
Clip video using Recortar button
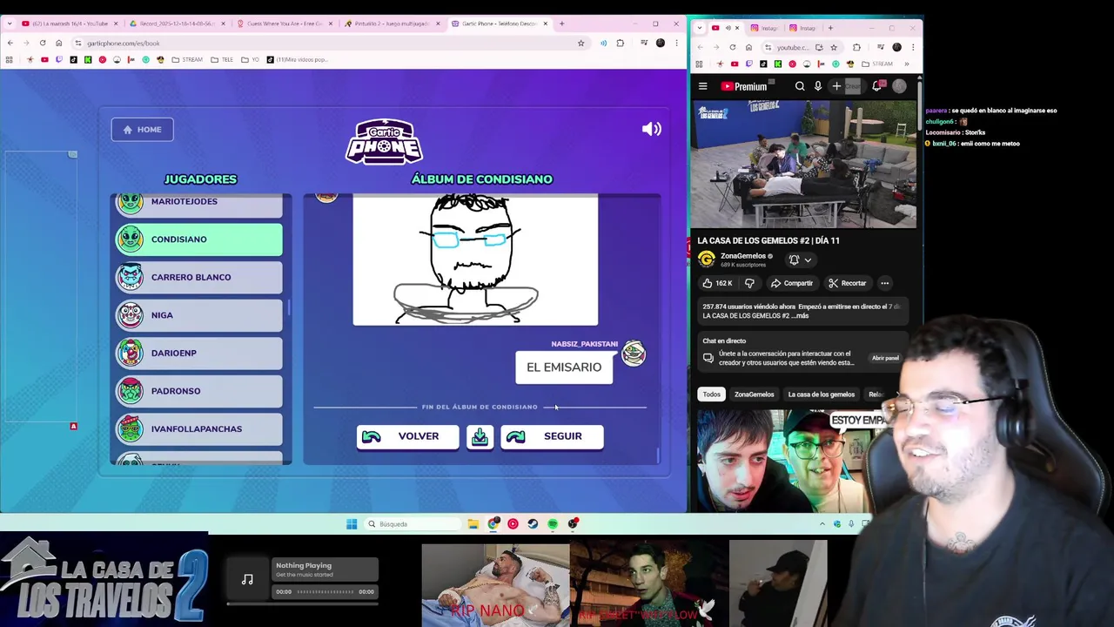tap(848, 283)
